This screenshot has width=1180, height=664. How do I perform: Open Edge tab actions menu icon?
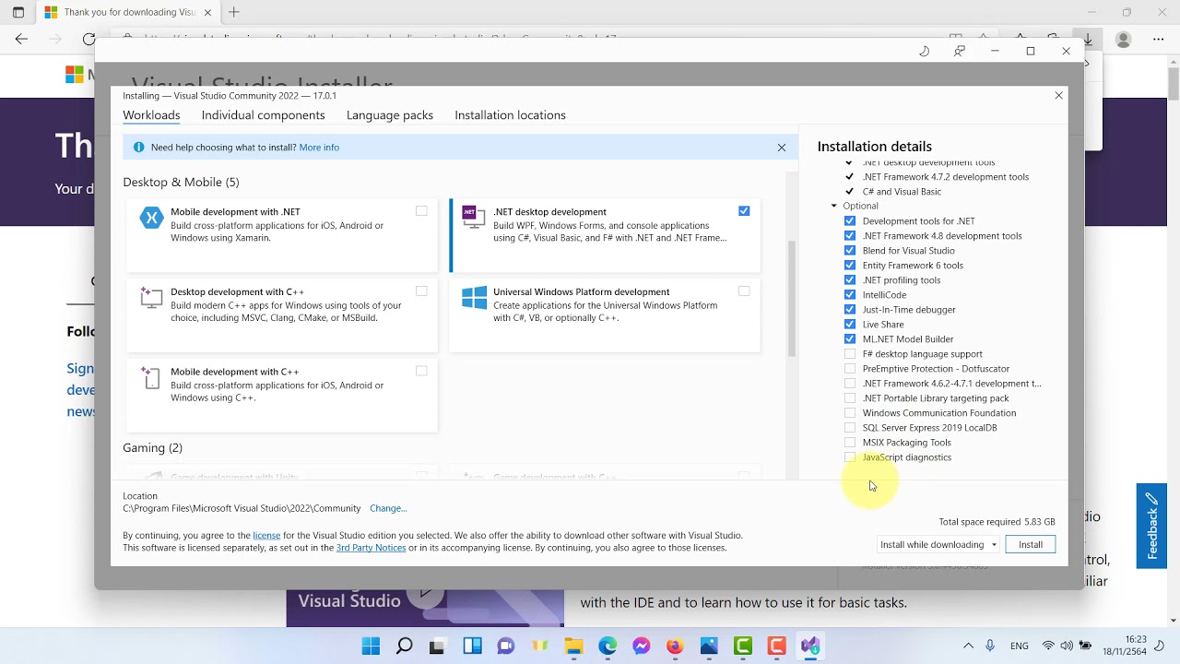(x=18, y=12)
